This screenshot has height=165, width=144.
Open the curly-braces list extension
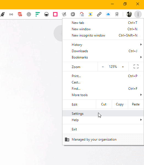11,14
